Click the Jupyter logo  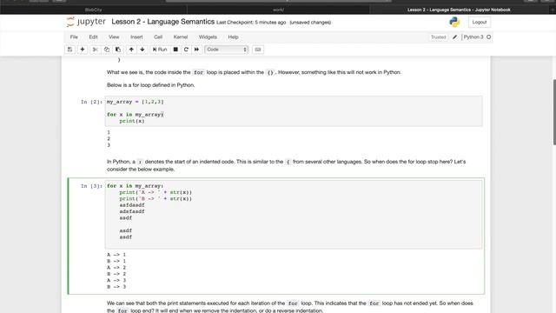[x=86, y=22]
